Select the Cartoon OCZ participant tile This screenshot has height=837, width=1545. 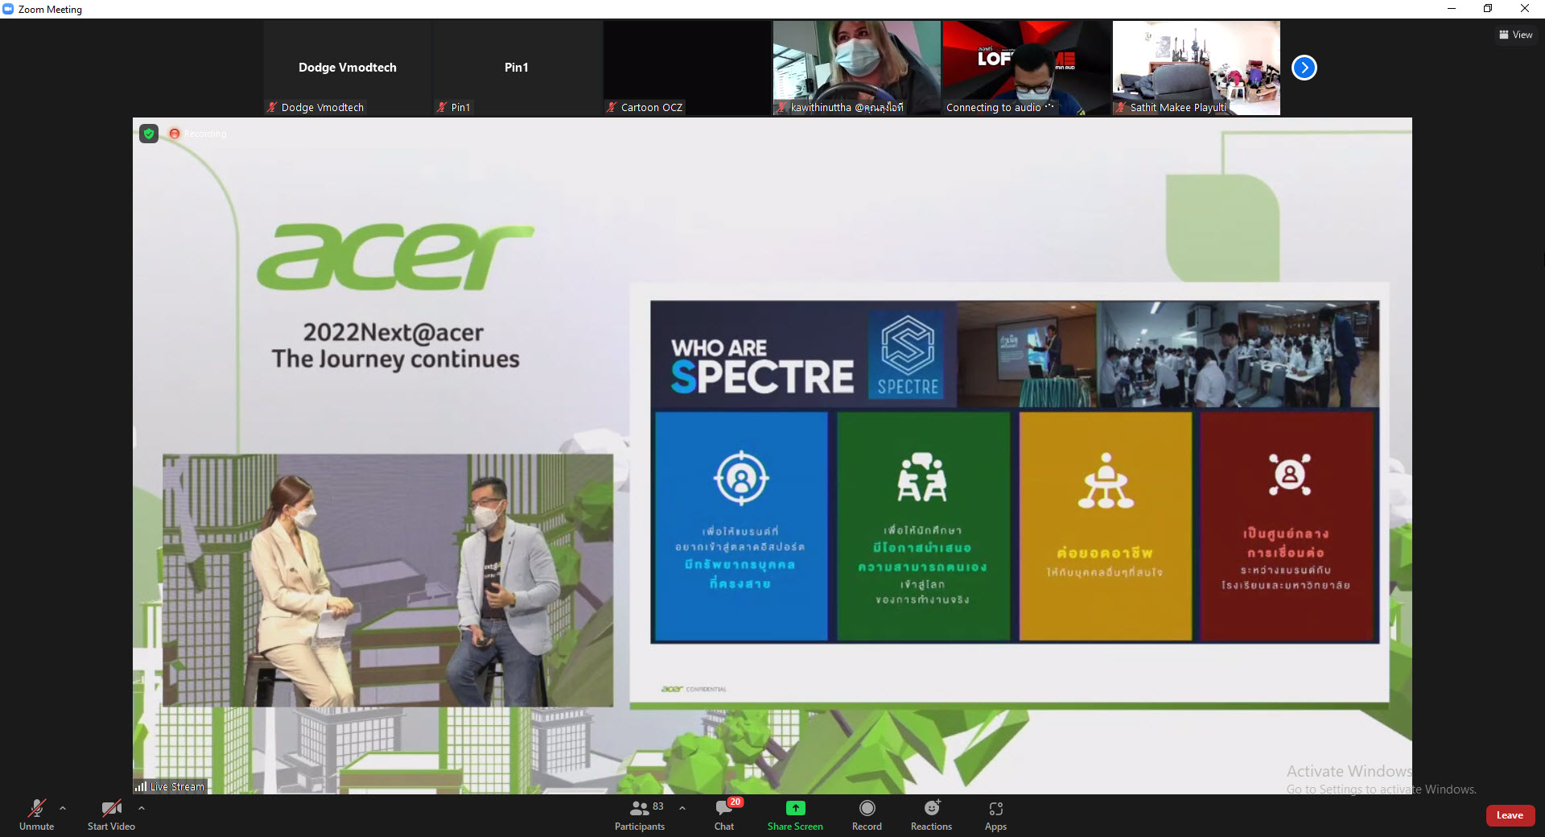click(x=687, y=68)
